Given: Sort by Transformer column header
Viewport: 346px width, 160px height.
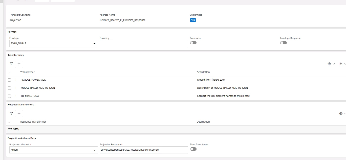Looking at the screenshot, I should coord(27,72).
